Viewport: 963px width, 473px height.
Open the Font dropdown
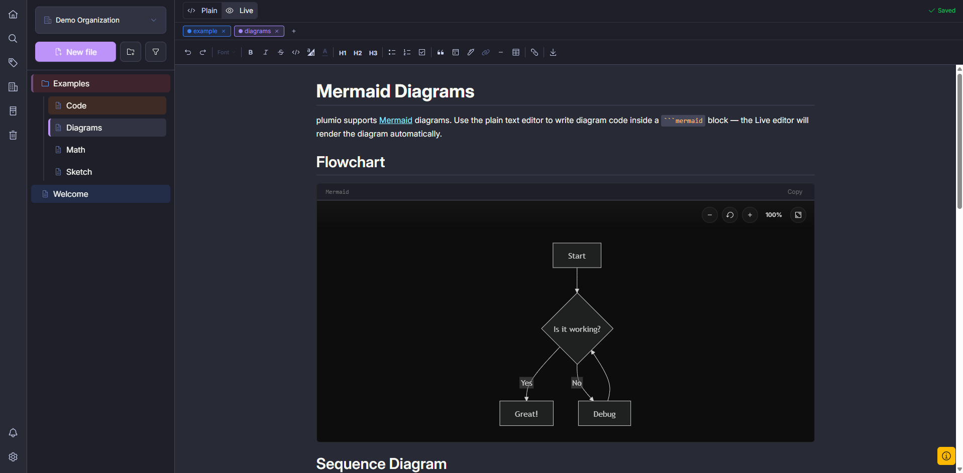click(x=226, y=52)
